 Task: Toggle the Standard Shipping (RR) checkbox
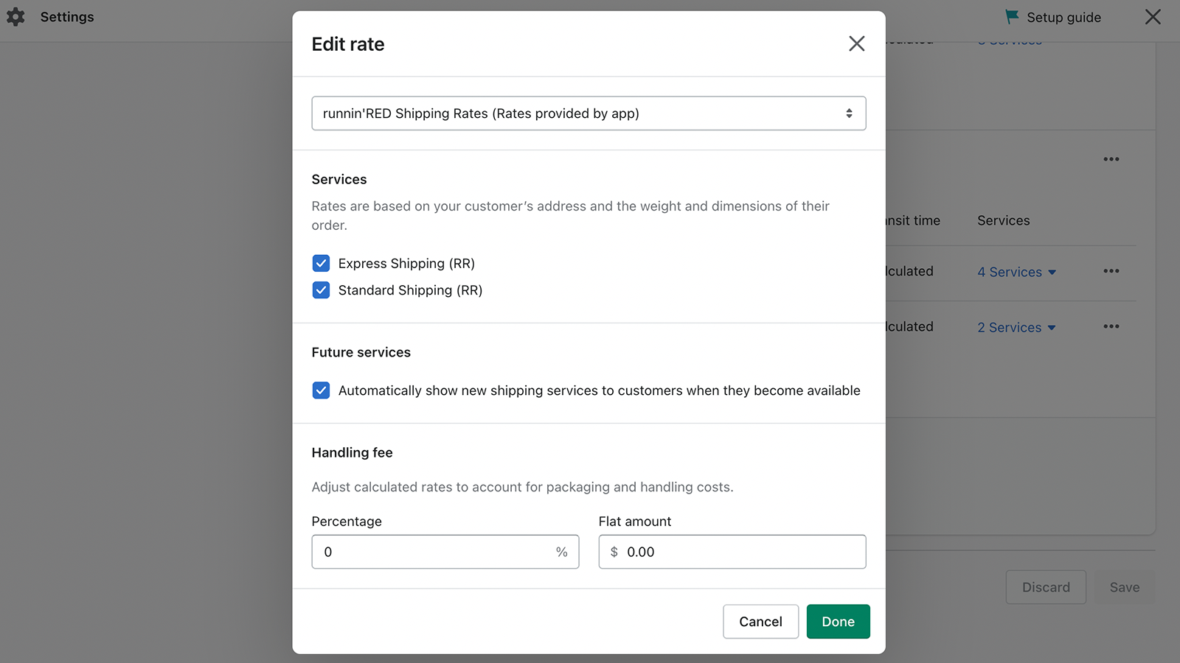(x=321, y=290)
